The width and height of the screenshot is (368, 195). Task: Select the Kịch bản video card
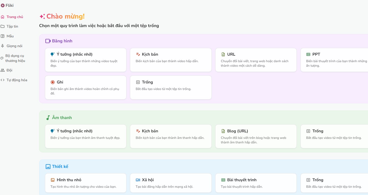click(171, 60)
